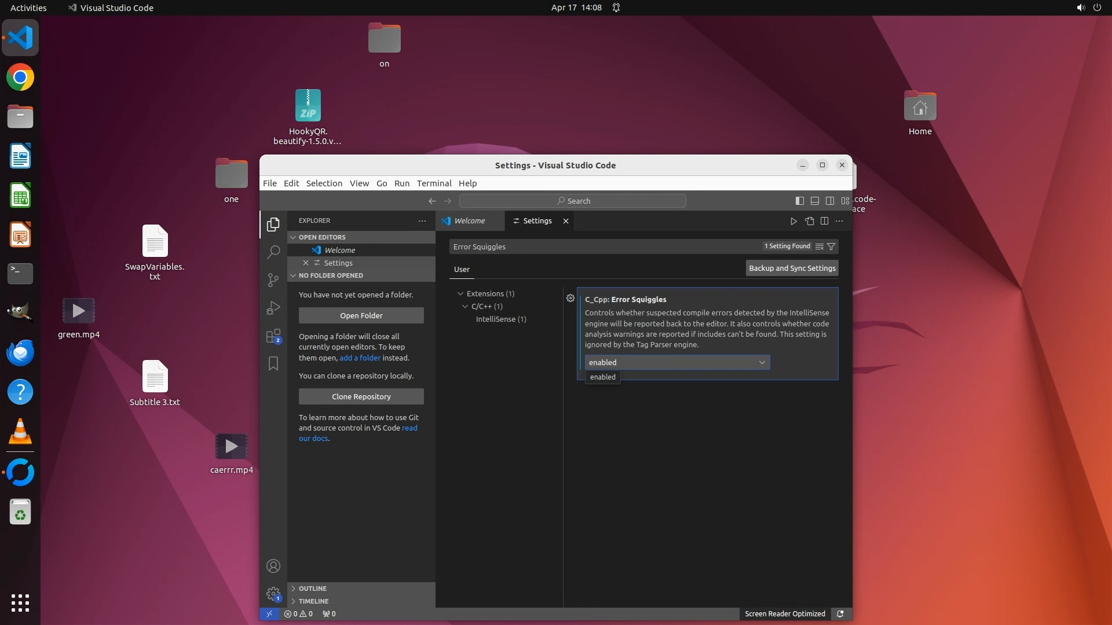Toggle the primary side bar layout icon

(x=800, y=201)
